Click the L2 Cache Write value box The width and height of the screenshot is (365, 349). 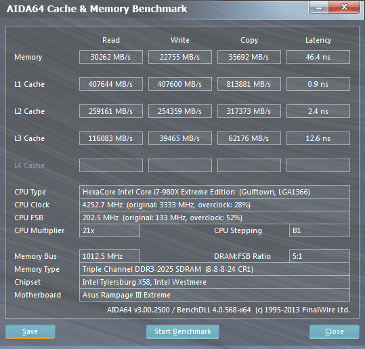(x=180, y=111)
